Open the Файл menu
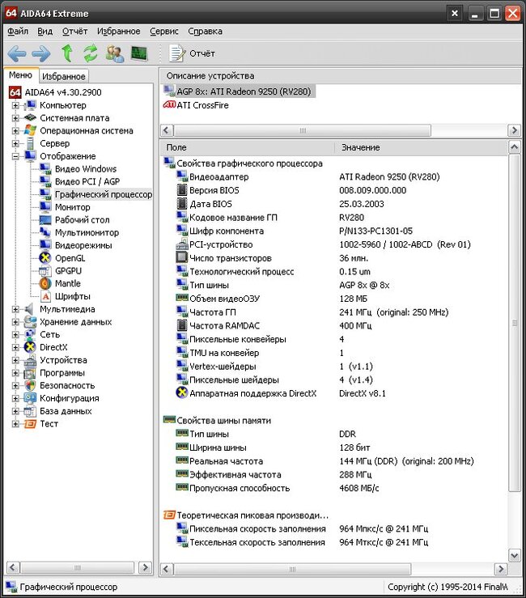 pos(17,31)
